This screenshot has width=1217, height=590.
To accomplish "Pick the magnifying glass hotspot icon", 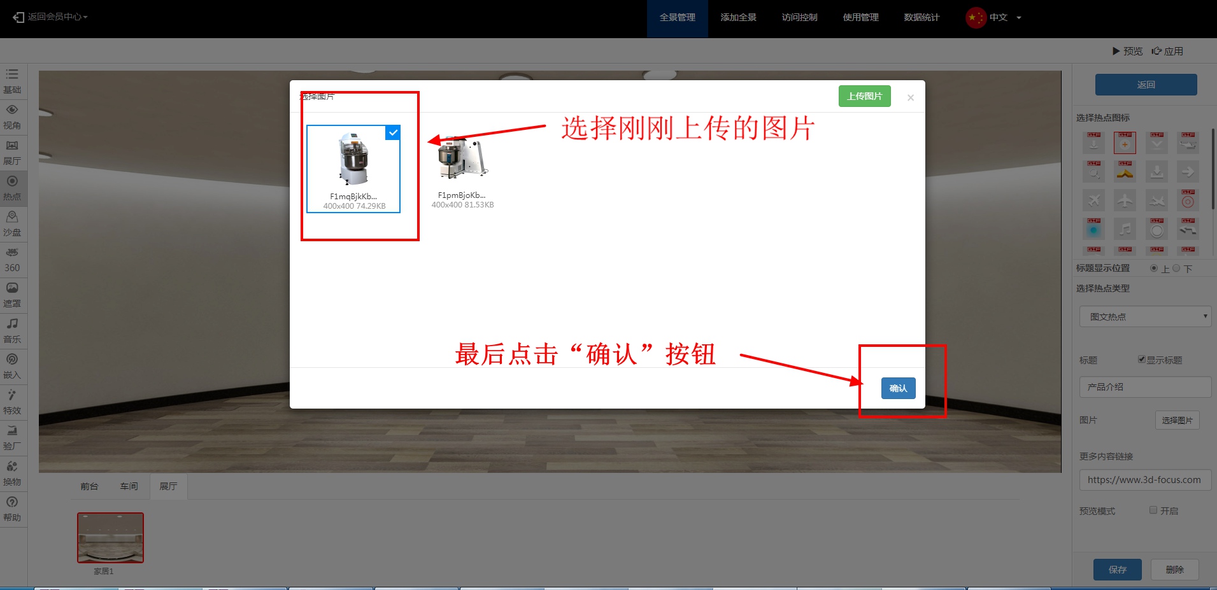I will click(1093, 172).
